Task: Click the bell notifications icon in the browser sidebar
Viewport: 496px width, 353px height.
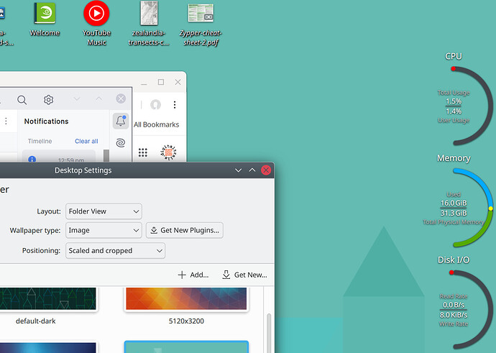Action: tap(121, 121)
